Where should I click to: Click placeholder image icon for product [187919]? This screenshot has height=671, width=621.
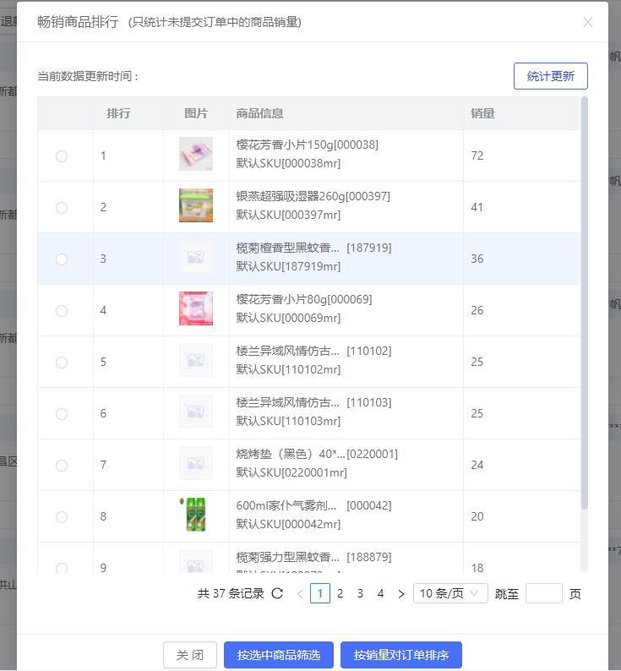click(x=196, y=257)
